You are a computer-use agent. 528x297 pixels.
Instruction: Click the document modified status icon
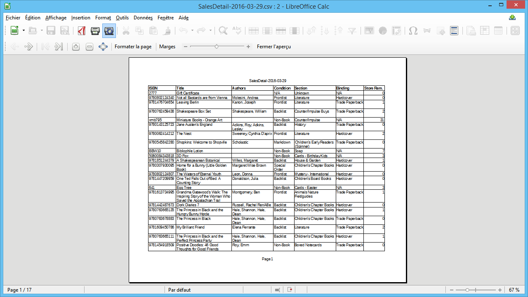tap(290, 290)
